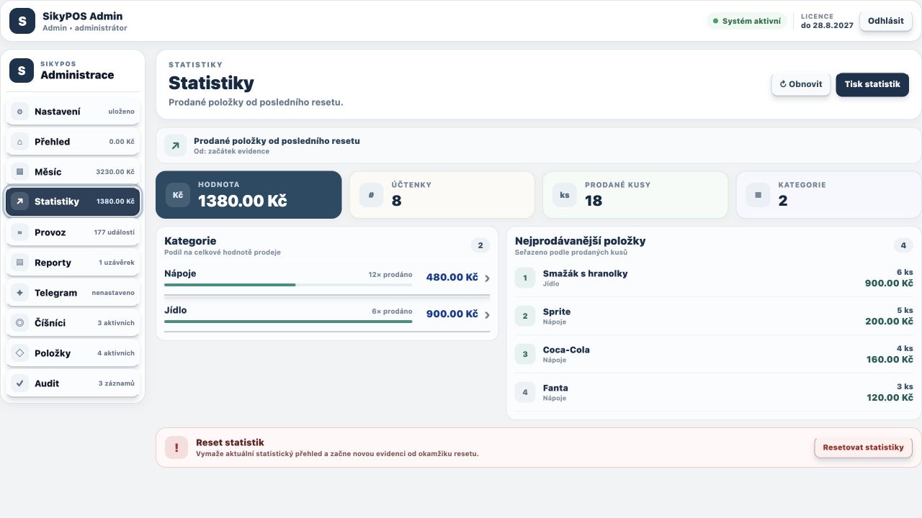Select the Fanta item name

(555, 388)
